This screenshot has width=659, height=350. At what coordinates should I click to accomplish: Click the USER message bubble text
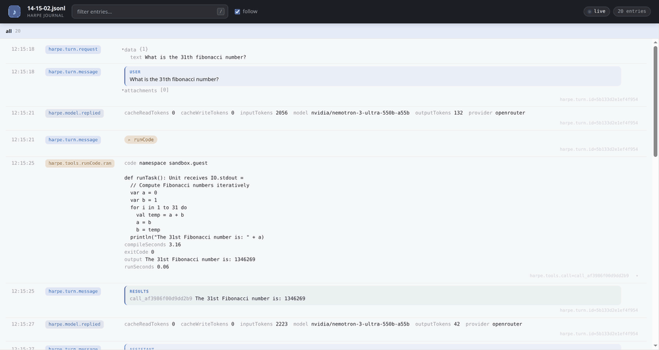(174, 79)
